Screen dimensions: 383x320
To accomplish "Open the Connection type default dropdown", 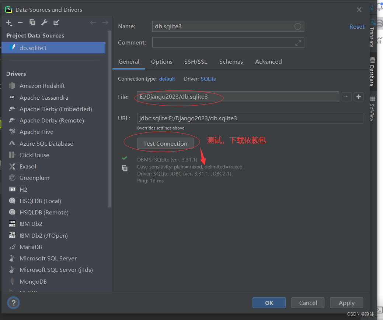I will [x=167, y=79].
